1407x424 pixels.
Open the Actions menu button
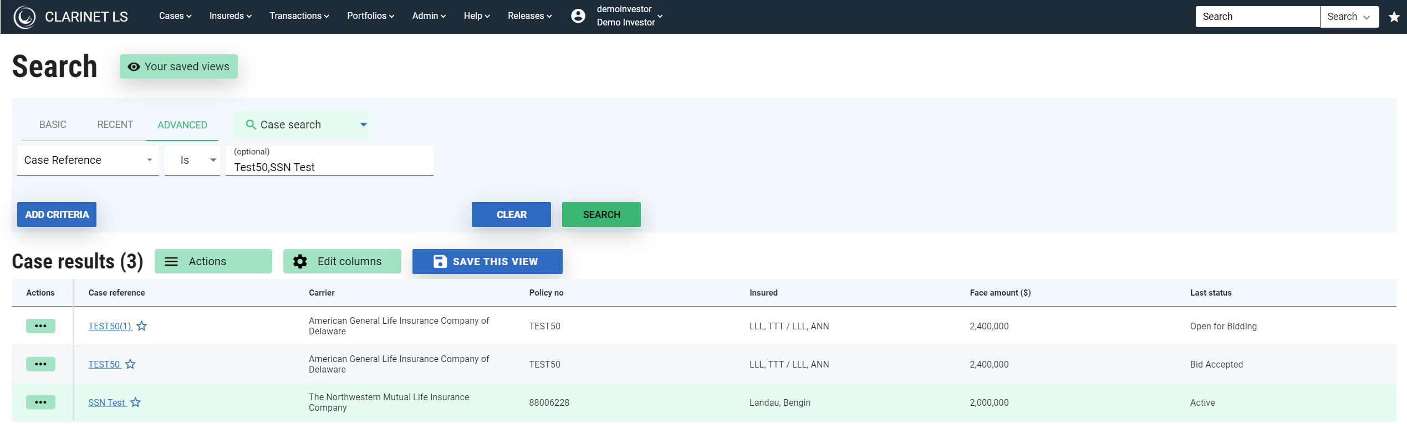213,261
